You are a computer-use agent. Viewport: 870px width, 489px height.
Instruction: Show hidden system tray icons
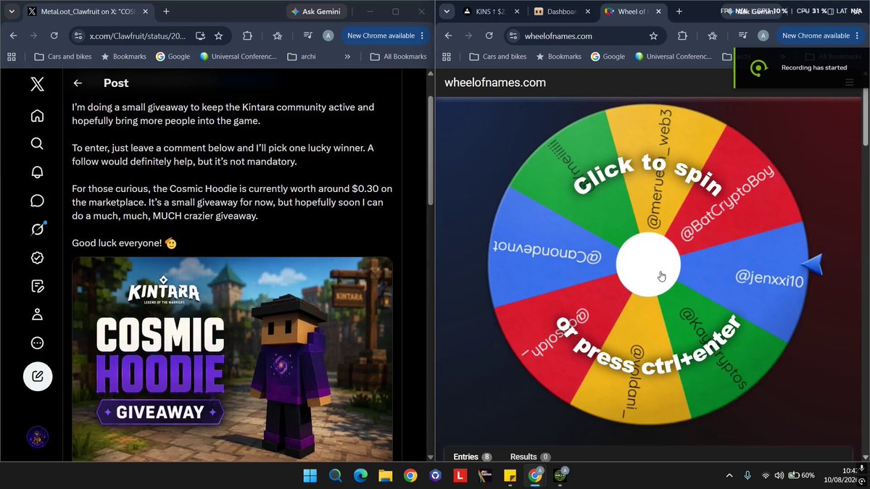tap(729, 475)
